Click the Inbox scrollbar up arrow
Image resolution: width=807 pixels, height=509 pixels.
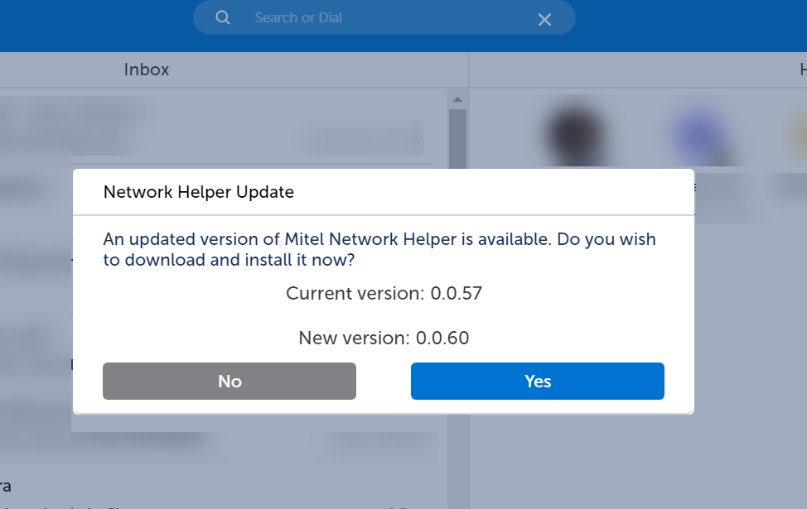457,99
